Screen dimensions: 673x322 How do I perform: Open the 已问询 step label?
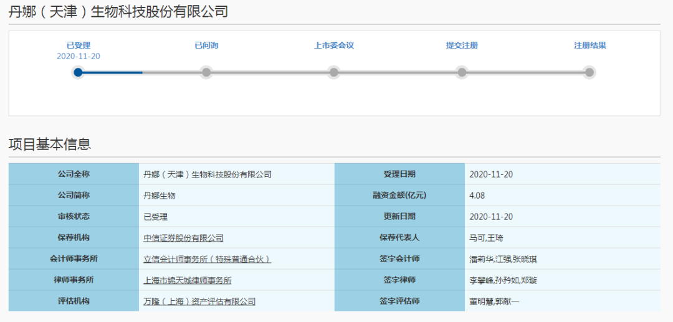tap(206, 45)
